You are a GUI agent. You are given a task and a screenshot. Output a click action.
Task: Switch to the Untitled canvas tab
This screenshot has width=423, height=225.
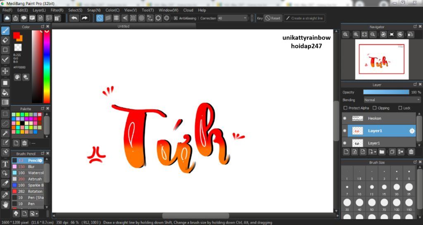tap(124, 26)
